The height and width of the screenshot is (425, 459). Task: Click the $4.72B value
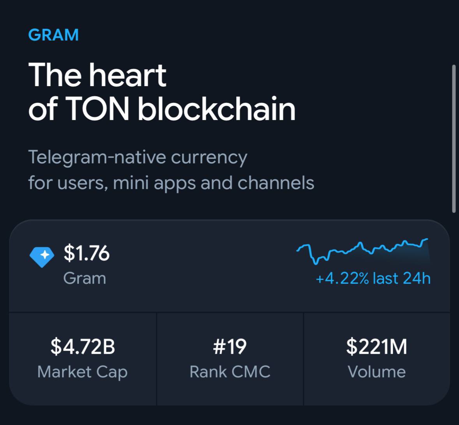pos(83,347)
